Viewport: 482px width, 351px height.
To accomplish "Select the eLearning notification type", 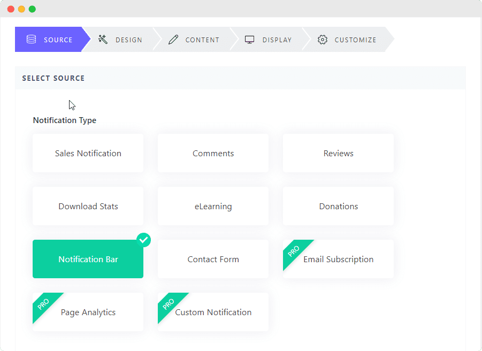I will [213, 206].
